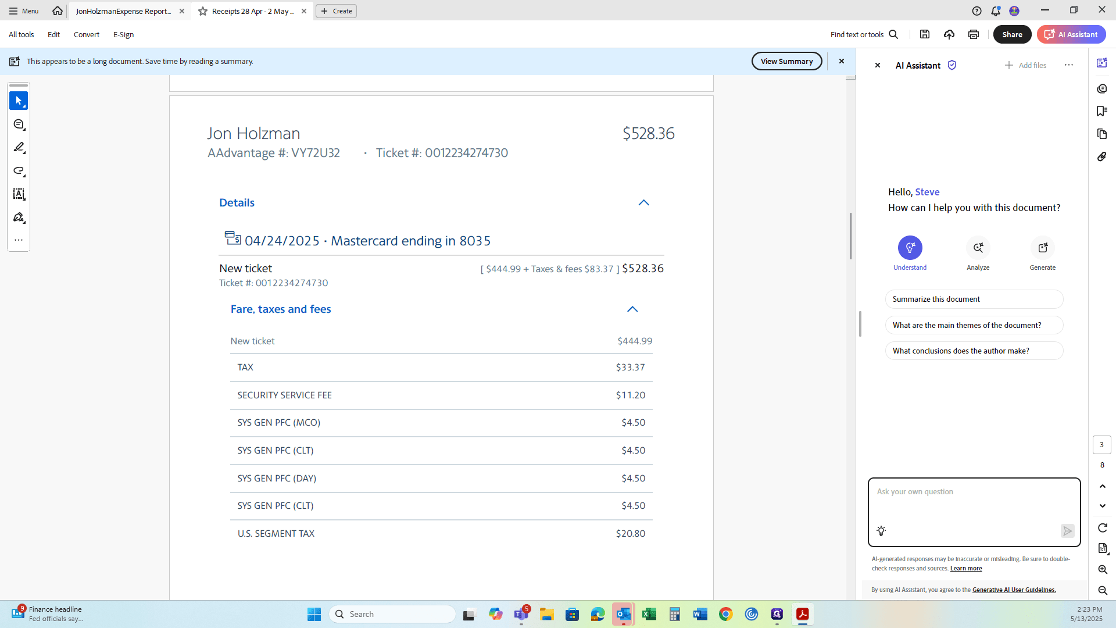
Task: Select the Draw freehand tool
Action: click(19, 171)
